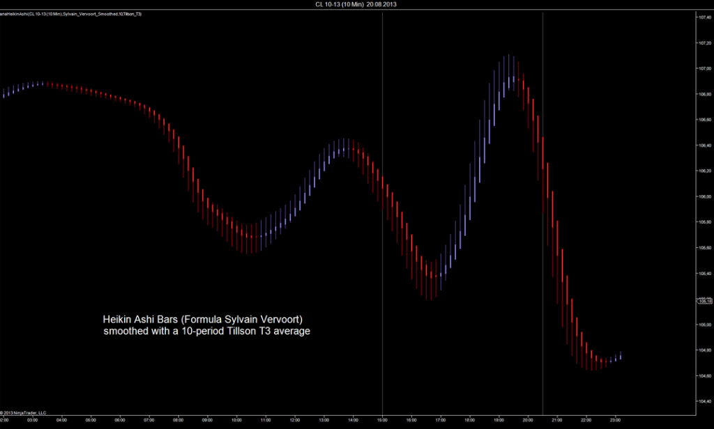
Task: Click the 104,60 price axis label
Action: 705,376
